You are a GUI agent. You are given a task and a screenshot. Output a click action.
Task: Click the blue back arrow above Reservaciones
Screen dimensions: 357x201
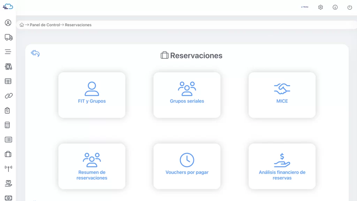[35, 53]
